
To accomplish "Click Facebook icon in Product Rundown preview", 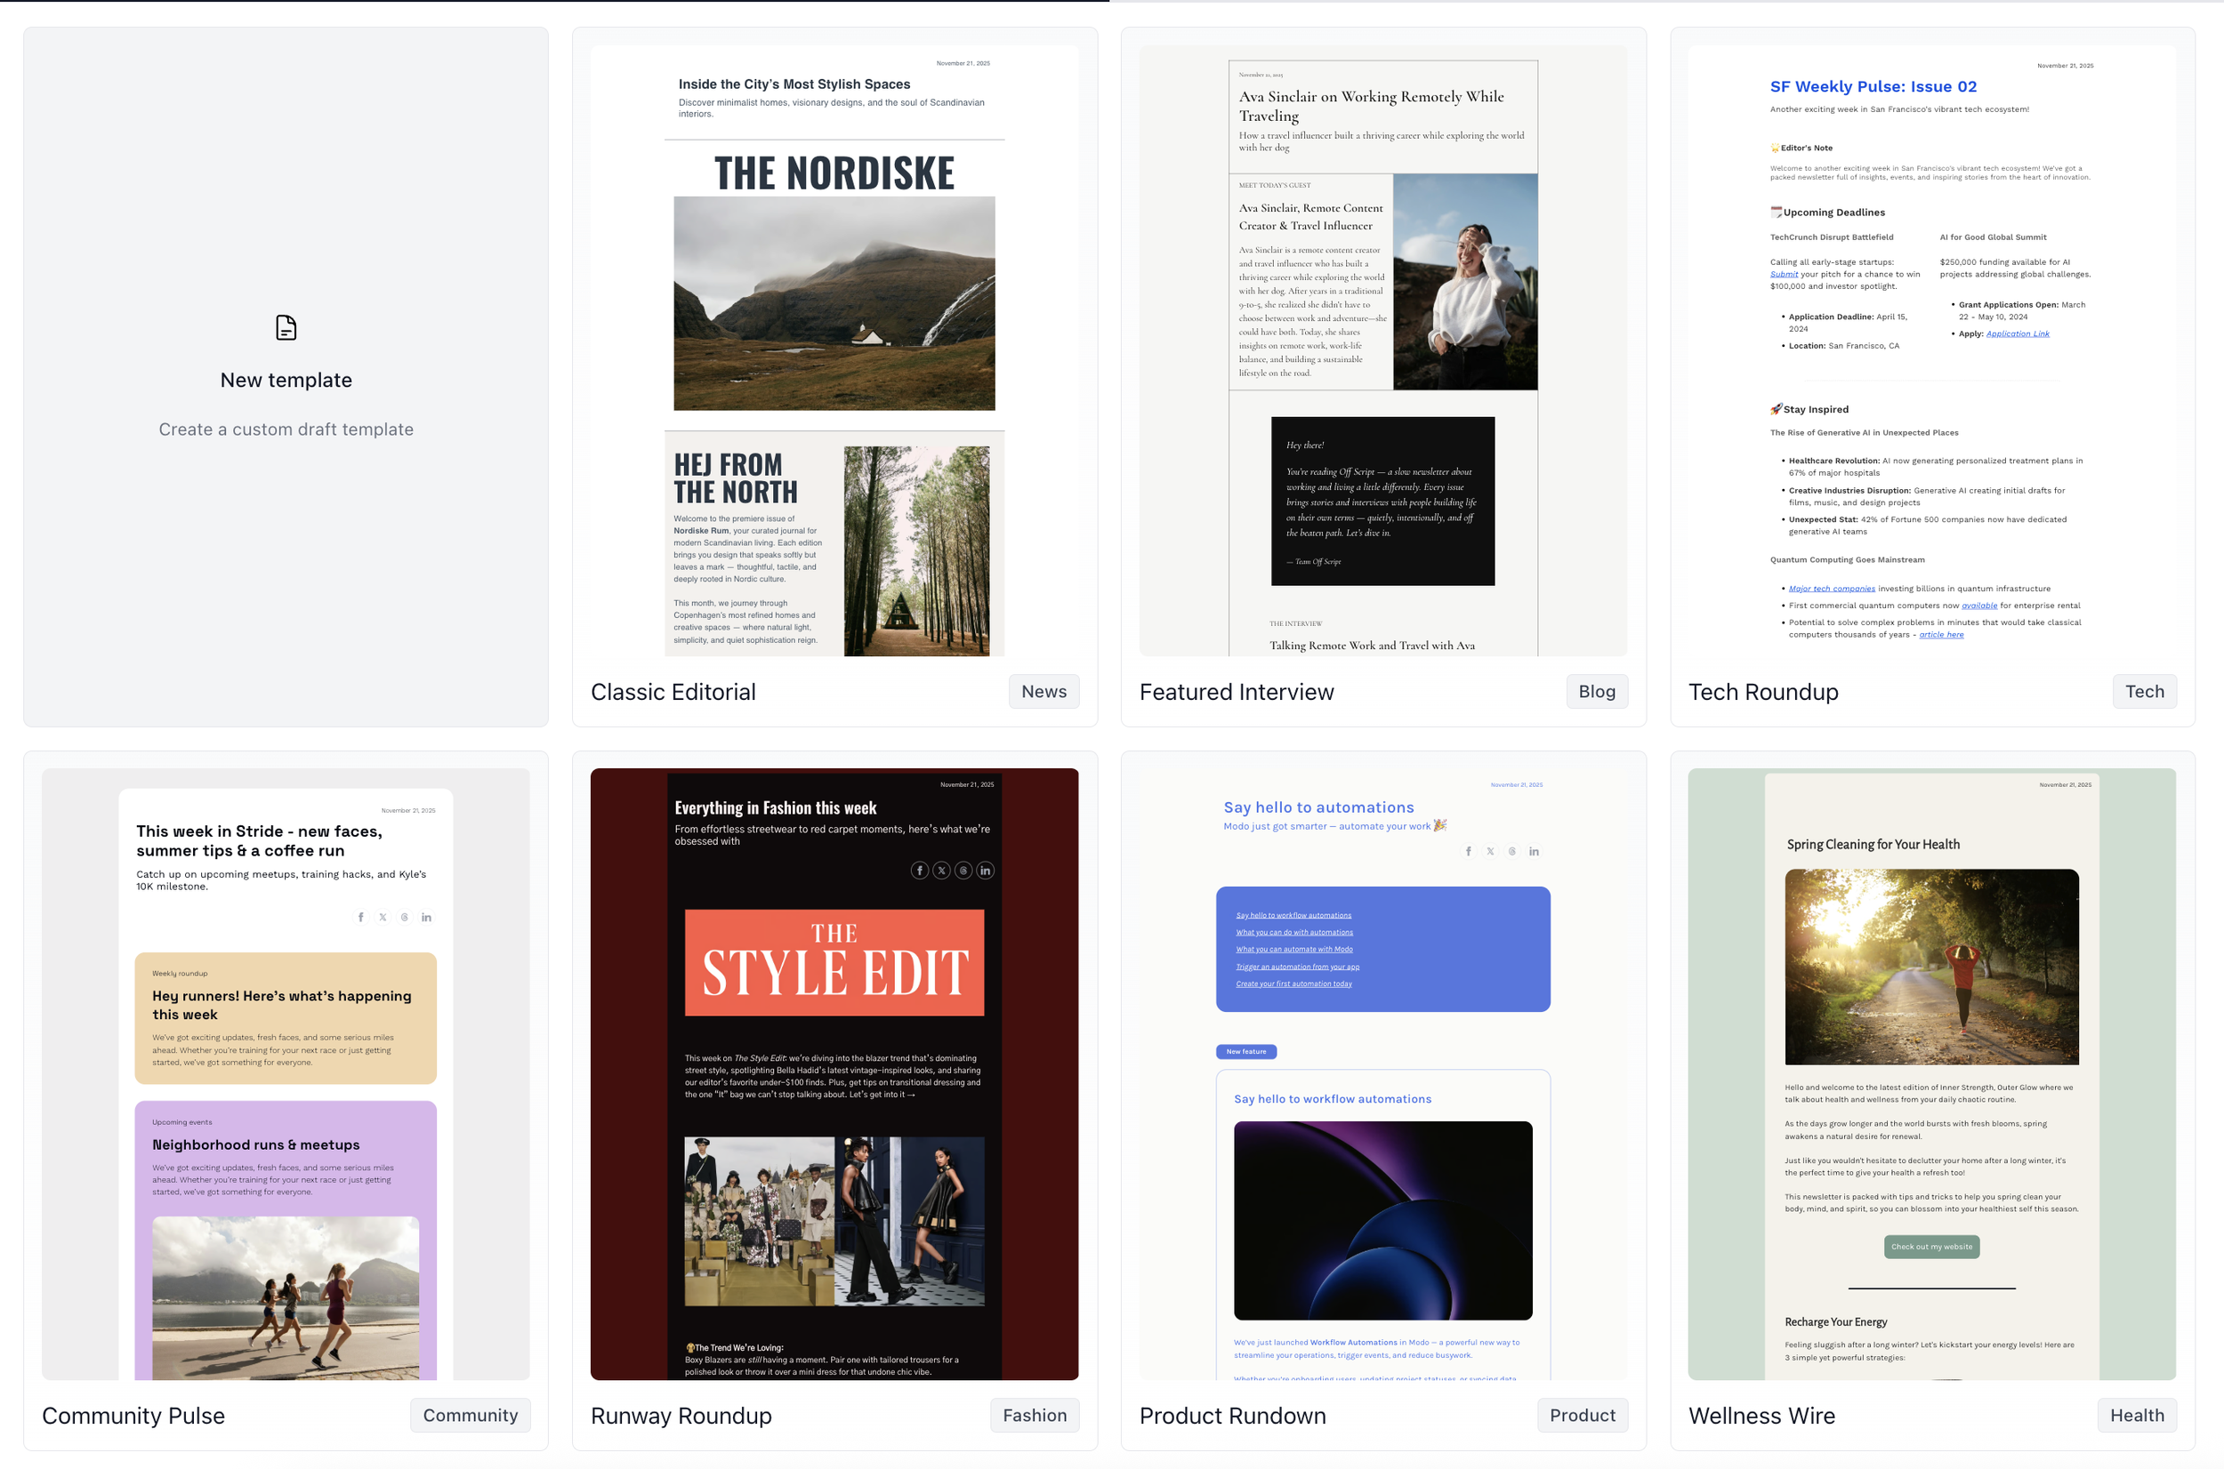I will coord(1468,852).
